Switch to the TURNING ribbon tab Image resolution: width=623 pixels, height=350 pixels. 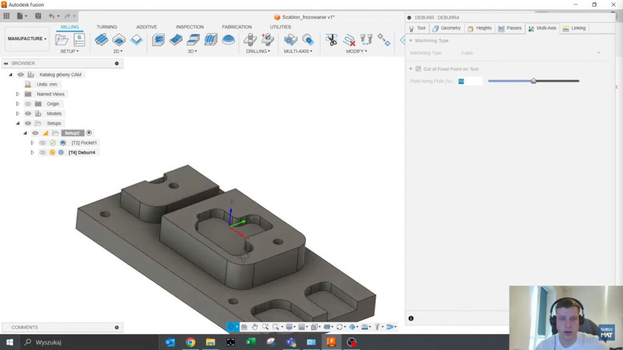coord(106,27)
